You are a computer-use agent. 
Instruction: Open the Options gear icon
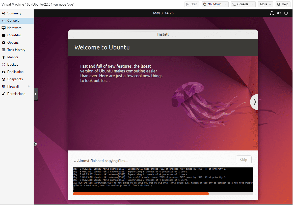point(3,43)
